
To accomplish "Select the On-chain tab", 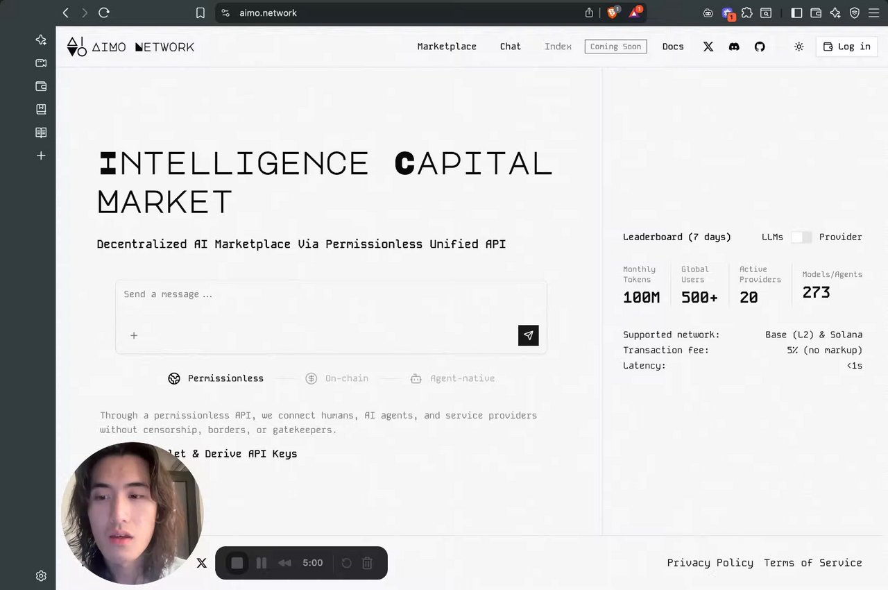I will click(336, 378).
